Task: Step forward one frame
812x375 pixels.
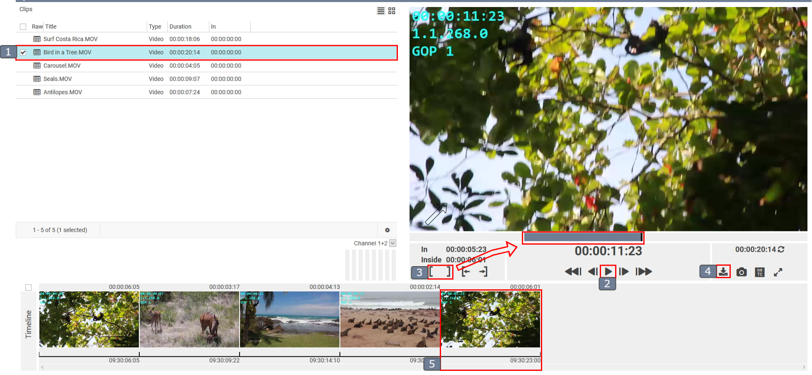Action: [x=624, y=272]
